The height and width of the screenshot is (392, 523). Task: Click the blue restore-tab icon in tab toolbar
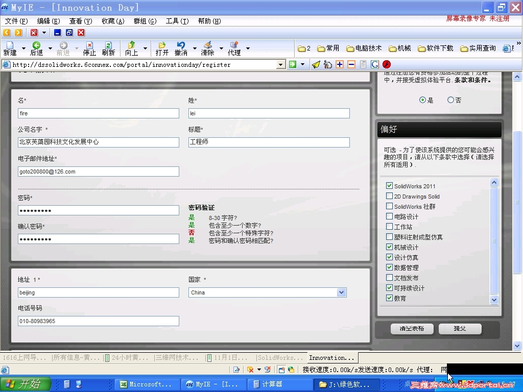pos(69,32)
